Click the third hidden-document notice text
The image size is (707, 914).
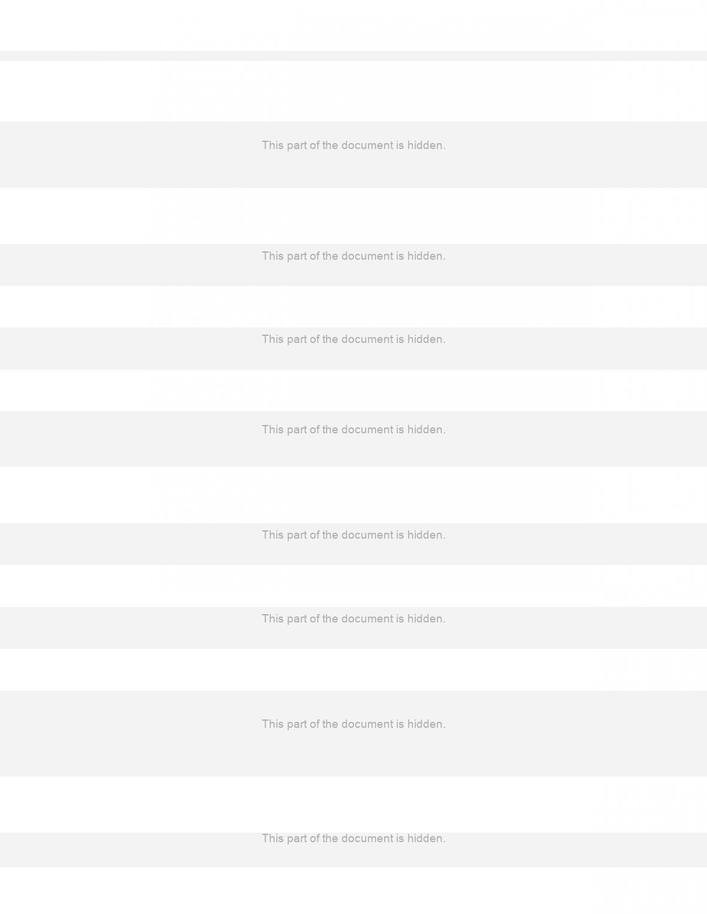tap(353, 339)
